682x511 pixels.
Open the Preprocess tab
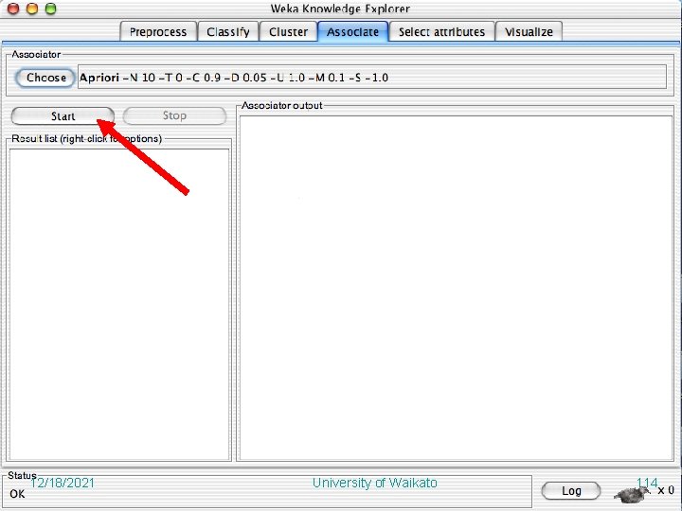[x=158, y=32]
